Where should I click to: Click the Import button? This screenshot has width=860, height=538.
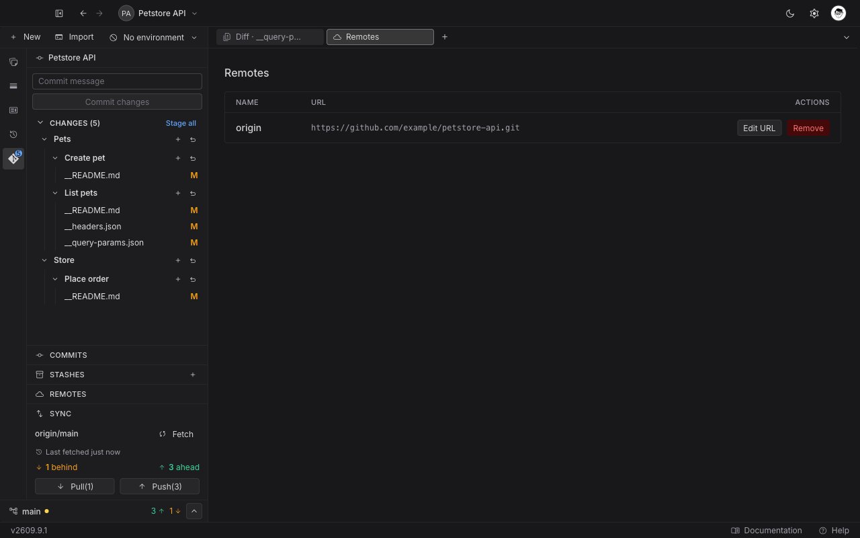[75, 37]
